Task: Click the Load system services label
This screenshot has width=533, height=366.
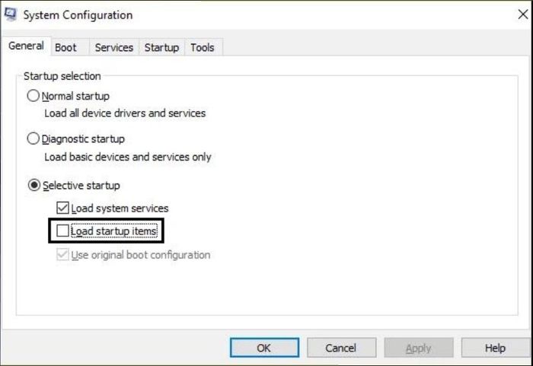Action: 120,208
